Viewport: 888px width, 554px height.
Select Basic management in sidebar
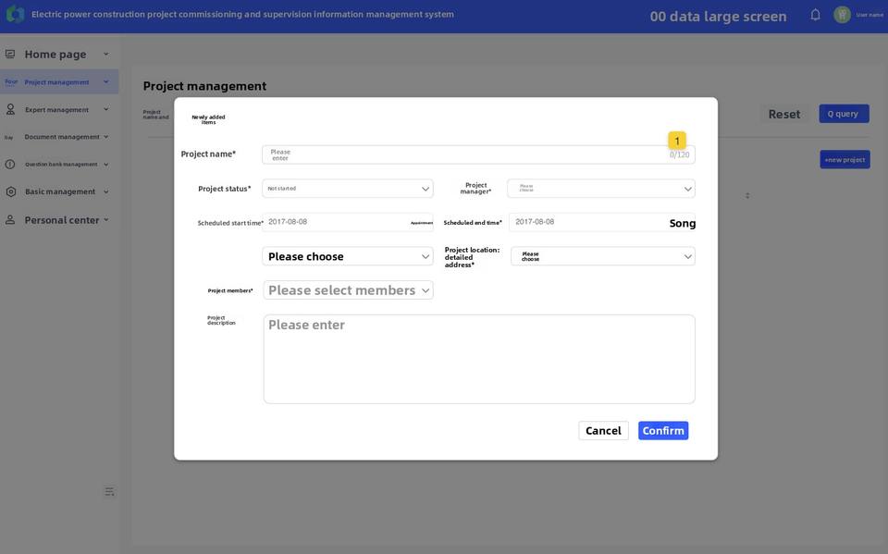click(59, 191)
